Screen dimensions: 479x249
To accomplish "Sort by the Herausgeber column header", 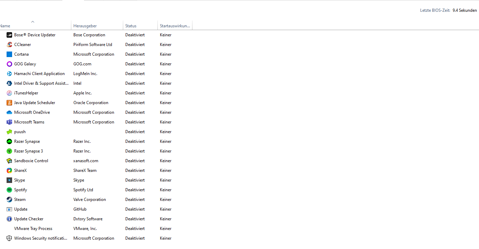I will pyautogui.click(x=97, y=26).
